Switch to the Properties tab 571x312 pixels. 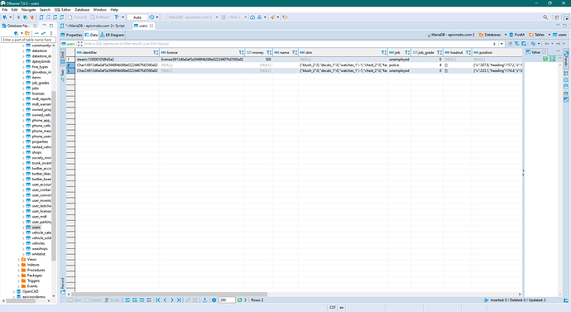71,35
